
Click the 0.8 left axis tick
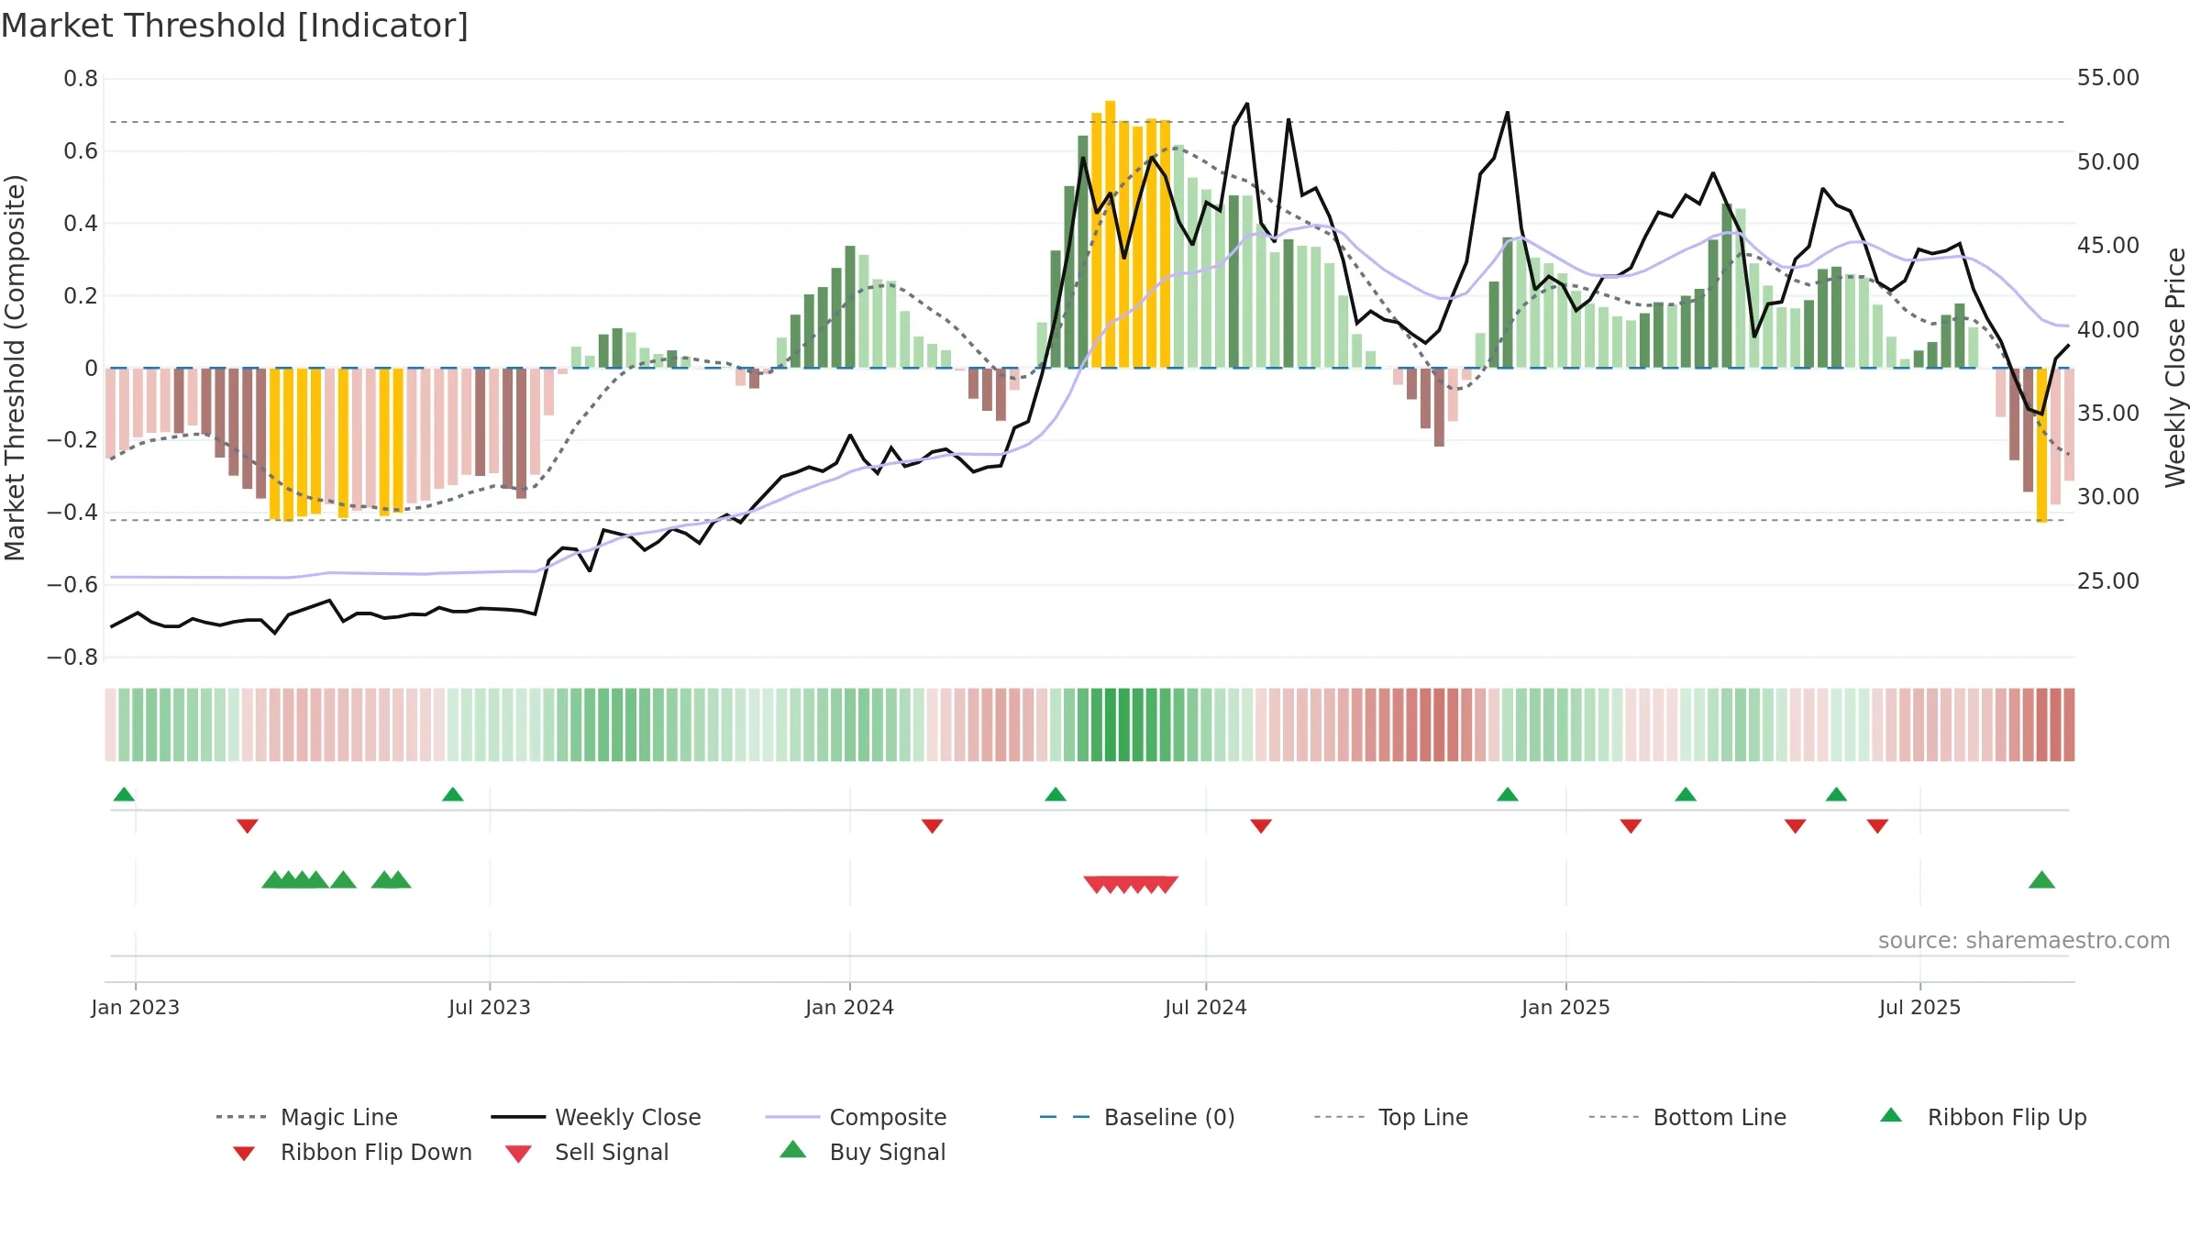tap(81, 79)
